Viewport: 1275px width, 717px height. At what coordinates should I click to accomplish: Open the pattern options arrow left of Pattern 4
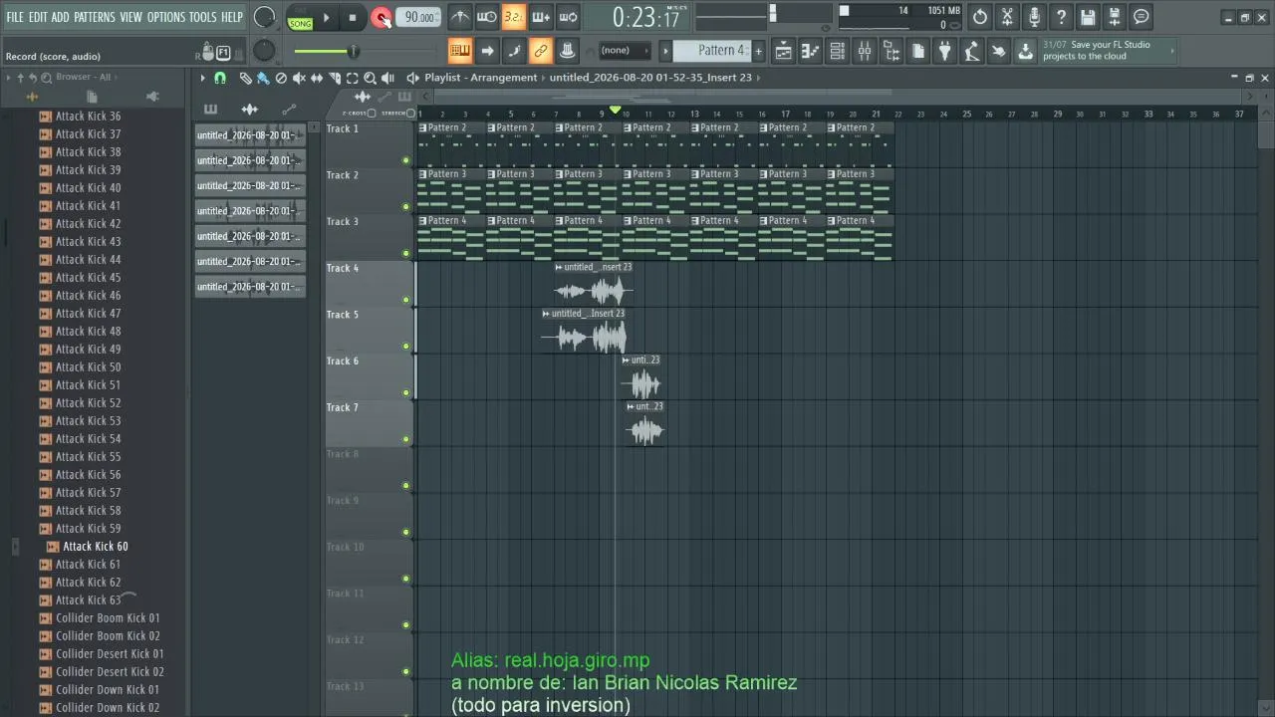click(665, 51)
